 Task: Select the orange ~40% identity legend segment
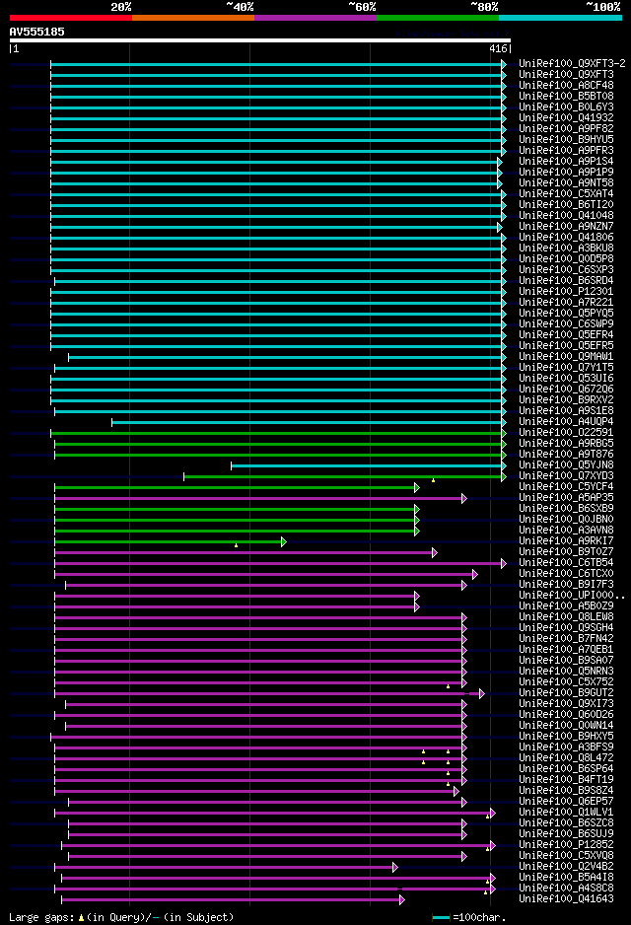click(193, 18)
